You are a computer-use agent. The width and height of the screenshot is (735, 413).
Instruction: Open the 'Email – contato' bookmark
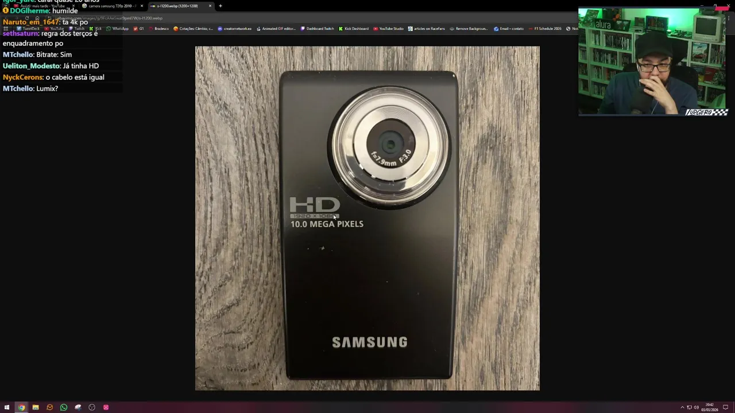[x=508, y=29]
